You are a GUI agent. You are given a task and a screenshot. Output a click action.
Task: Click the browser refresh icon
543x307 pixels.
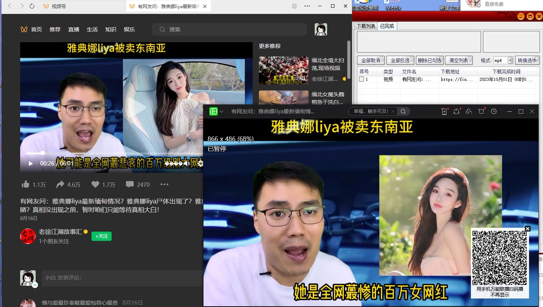click(x=32, y=6)
